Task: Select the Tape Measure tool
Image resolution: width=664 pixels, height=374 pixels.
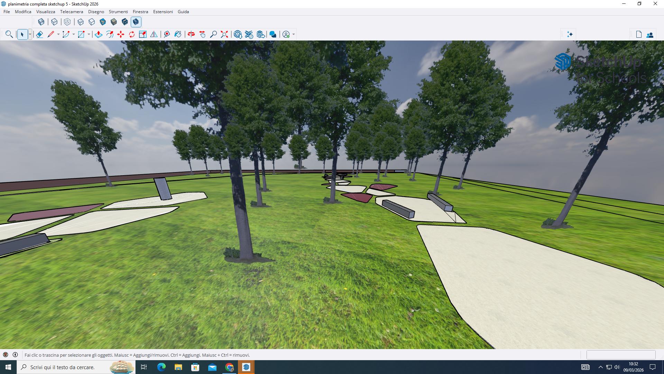Action: pos(167,34)
